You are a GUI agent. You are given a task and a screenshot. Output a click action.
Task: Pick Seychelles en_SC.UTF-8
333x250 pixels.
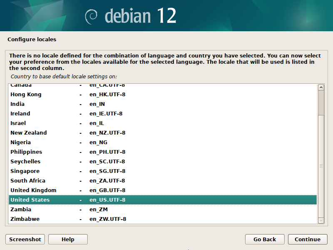point(162,162)
